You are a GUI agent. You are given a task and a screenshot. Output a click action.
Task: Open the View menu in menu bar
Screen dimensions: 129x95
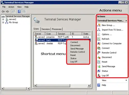click(19, 7)
